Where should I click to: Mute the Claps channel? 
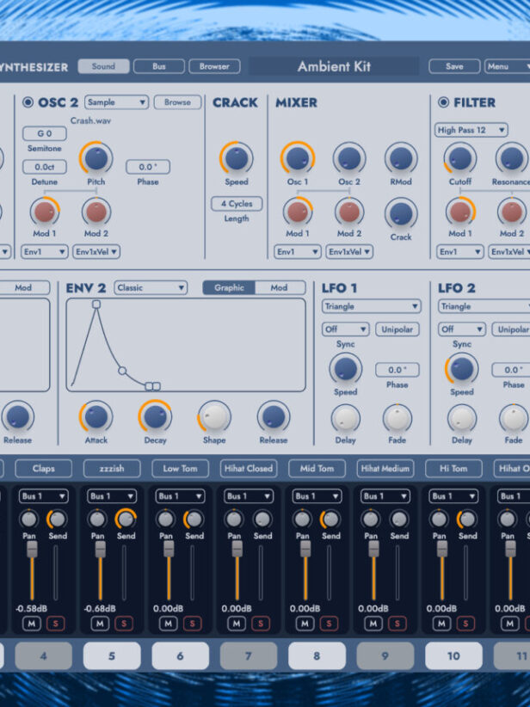point(32,624)
